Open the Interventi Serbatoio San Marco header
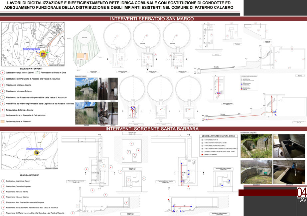 [x=152, y=19]
